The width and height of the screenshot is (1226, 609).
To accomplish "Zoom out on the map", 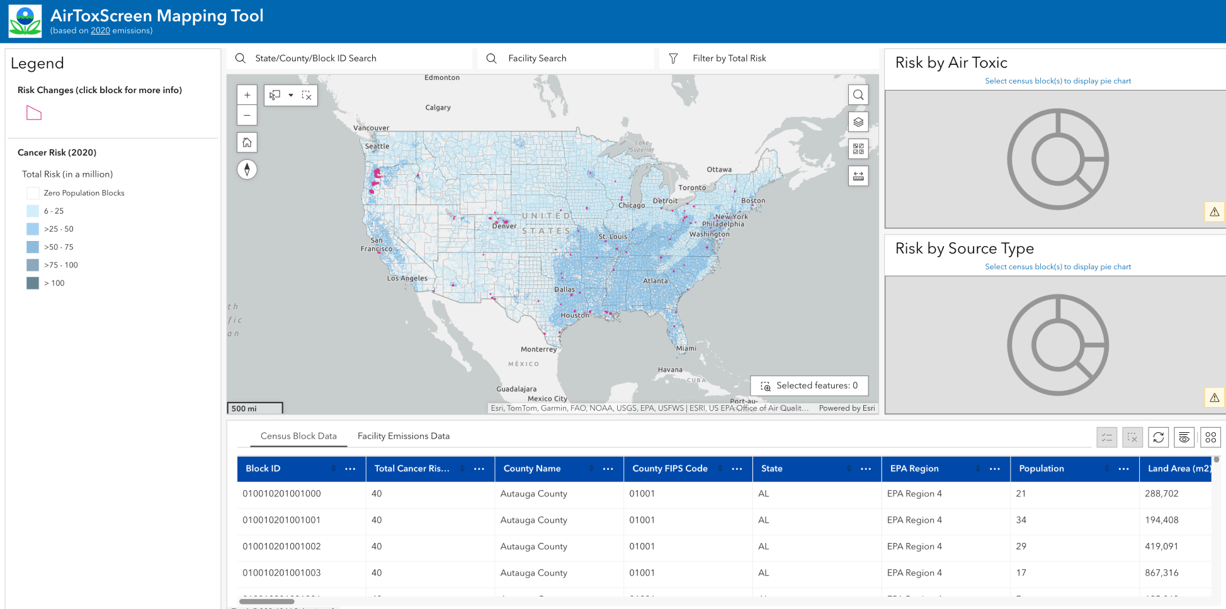I will [x=247, y=115].
